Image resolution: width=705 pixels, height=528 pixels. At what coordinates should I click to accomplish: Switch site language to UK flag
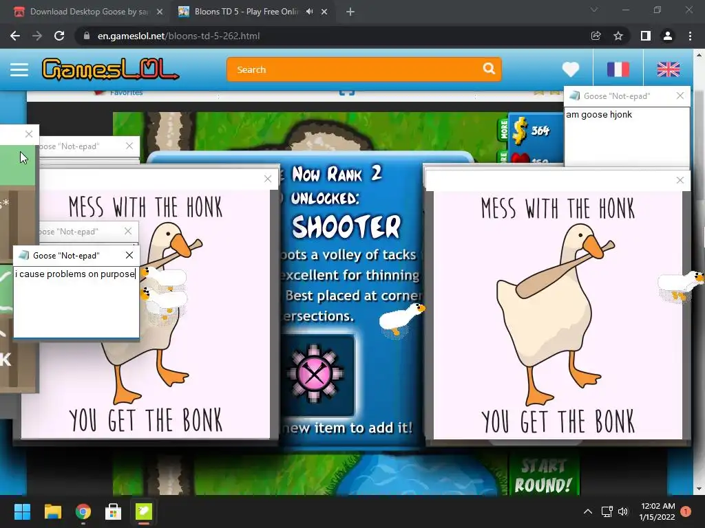[x=668, y=69]
